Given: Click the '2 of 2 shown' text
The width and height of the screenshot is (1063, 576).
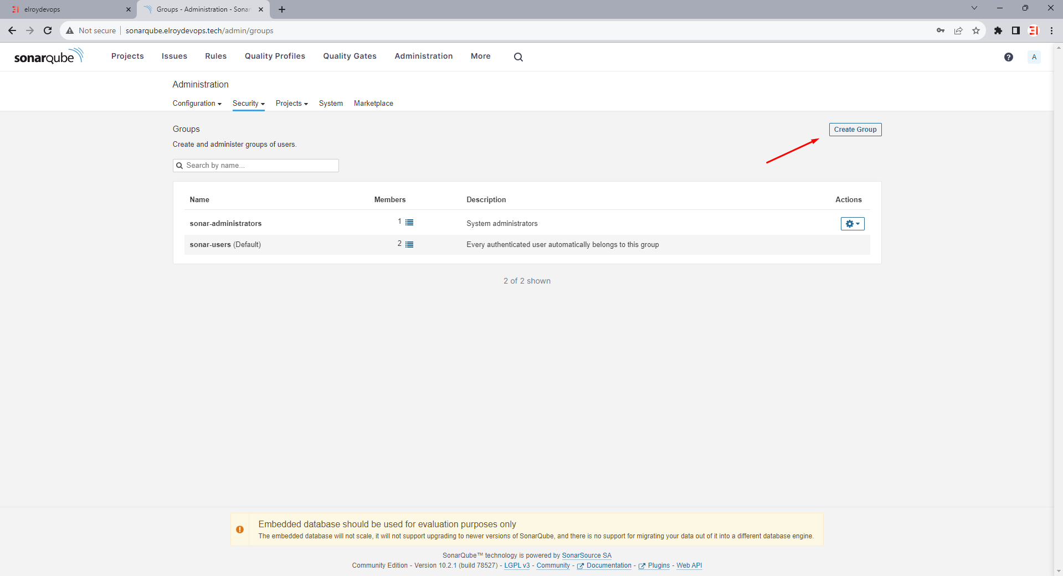Looking at the screenshot, I should 527,281.
